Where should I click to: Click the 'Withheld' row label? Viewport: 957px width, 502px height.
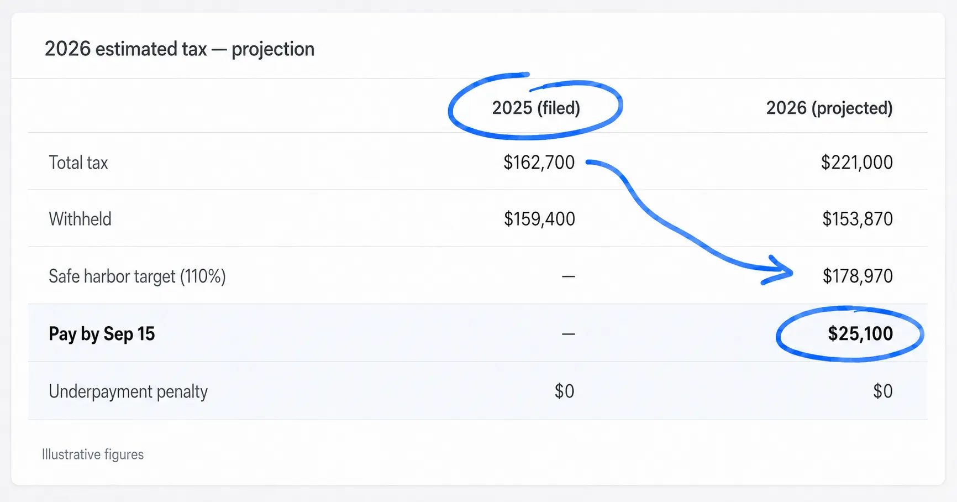(80, 219)
